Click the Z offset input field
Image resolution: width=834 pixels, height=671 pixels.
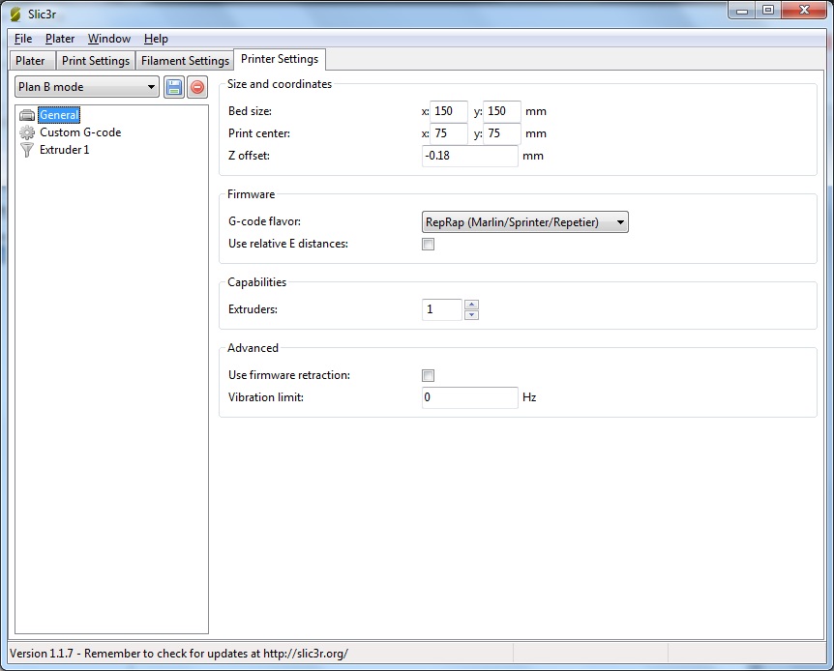pos(469,156)
